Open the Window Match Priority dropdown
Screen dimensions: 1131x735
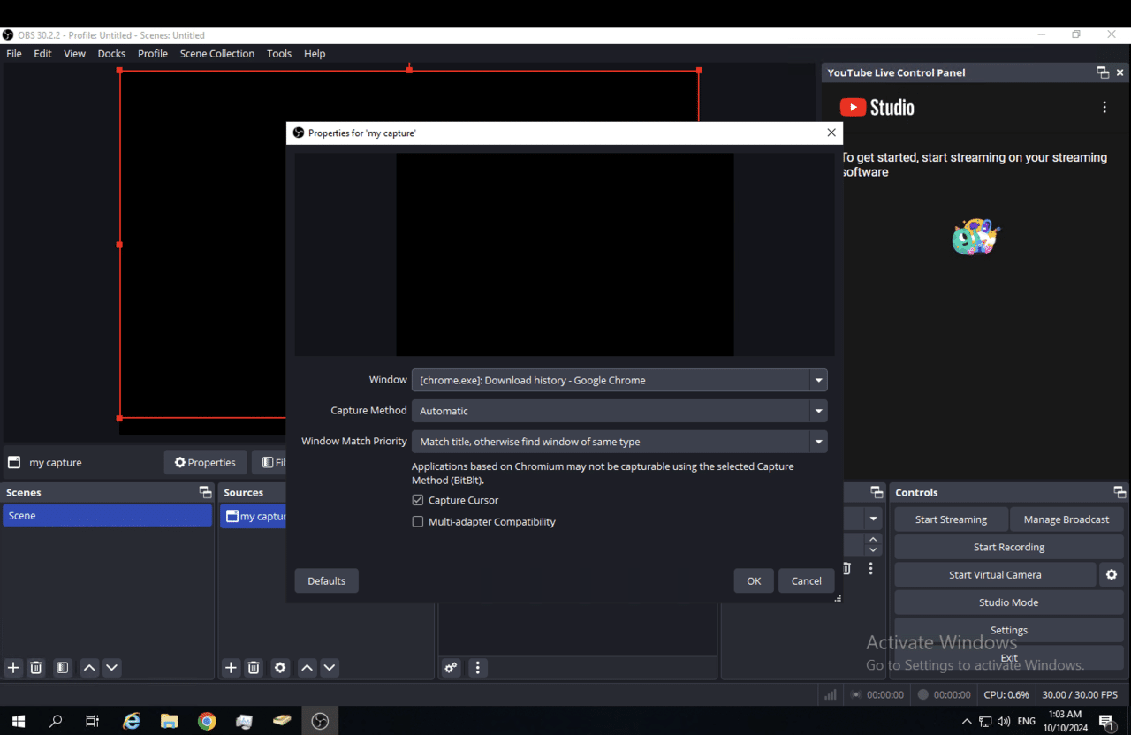point(817,441)
